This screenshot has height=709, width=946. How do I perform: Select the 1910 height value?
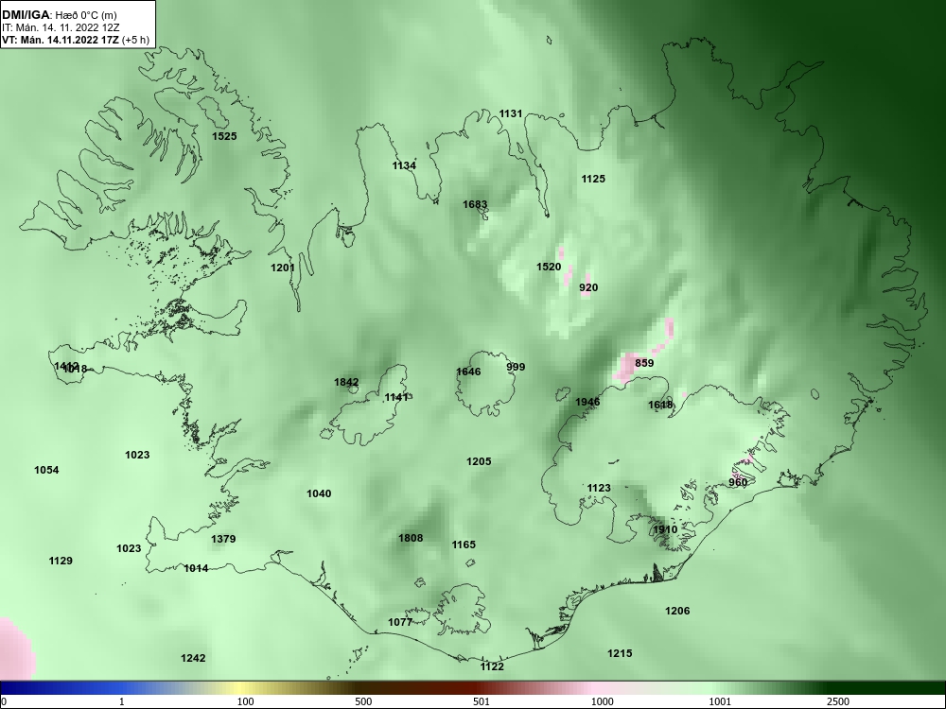coord(665,529)
